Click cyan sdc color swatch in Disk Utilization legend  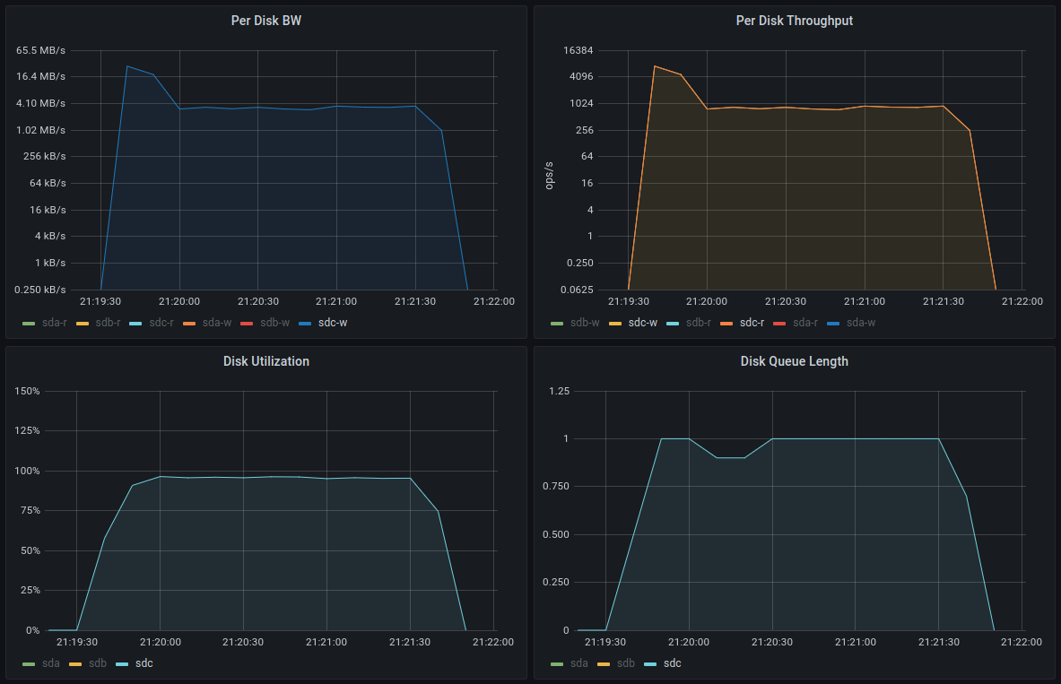click(x=122, y=664)
